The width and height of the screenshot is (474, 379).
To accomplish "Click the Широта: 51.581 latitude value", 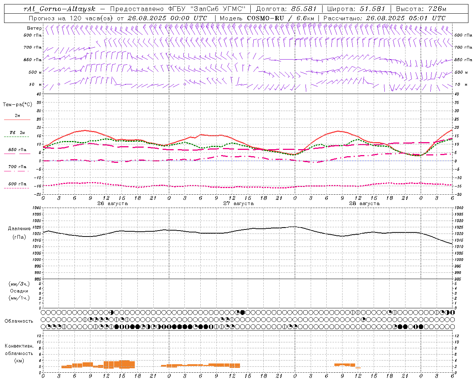I will (356, 9).
